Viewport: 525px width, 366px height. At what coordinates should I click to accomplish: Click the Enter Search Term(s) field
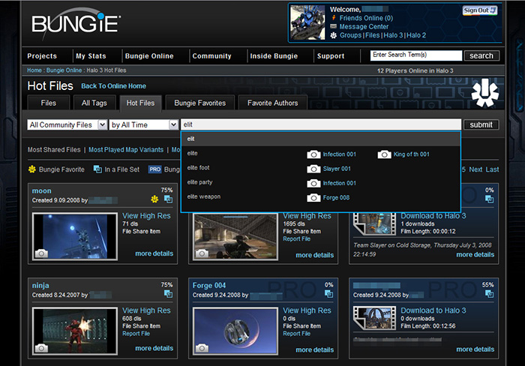click(416, 55)
